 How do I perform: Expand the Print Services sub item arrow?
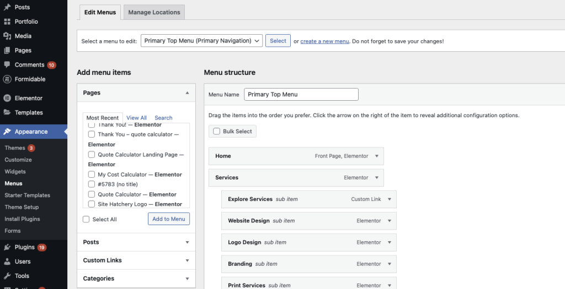389,285
